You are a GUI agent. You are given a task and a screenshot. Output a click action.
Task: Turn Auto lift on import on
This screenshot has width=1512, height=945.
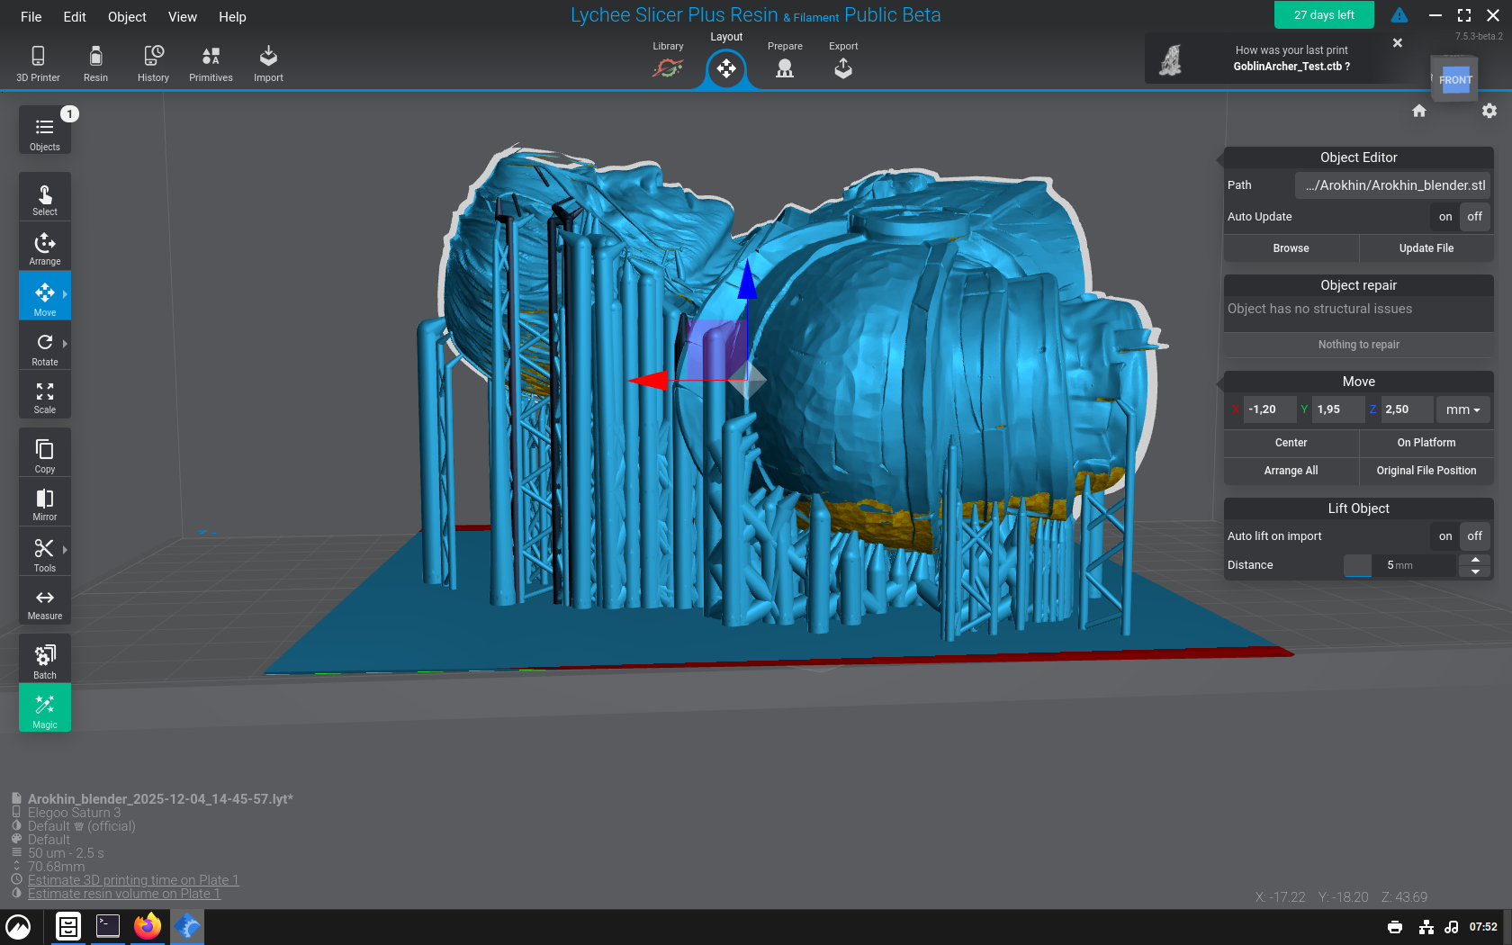[1445, 536]
